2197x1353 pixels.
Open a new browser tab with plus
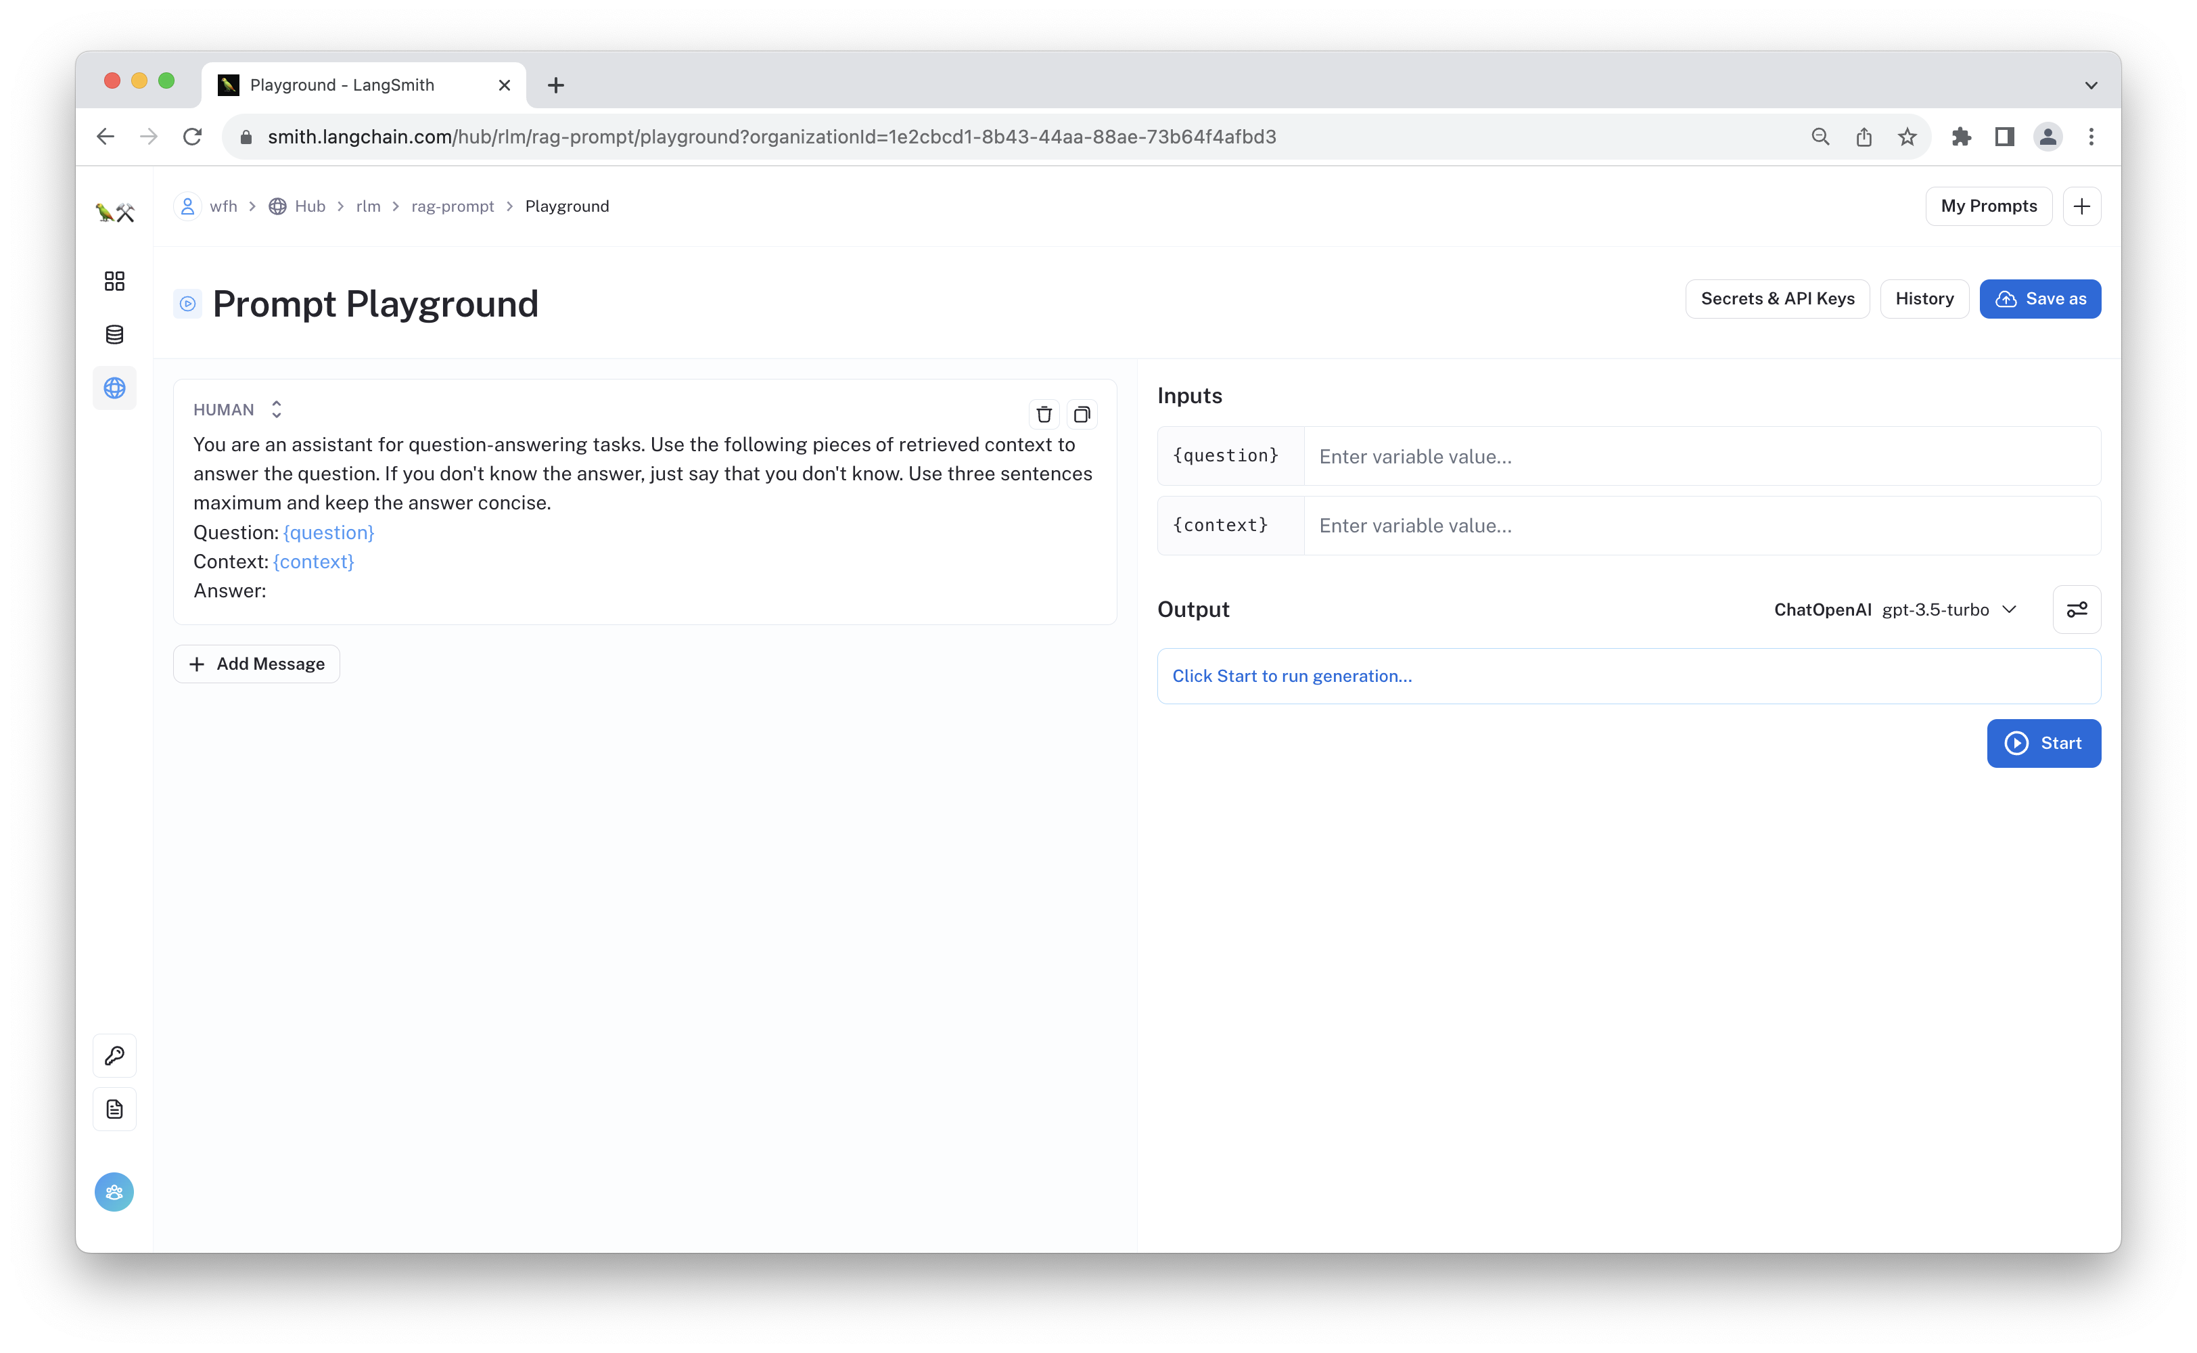555,85
